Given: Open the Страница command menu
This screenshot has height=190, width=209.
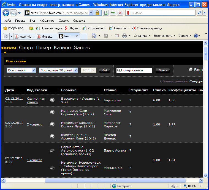Looking at the screenshot, I should pos(142,36).
